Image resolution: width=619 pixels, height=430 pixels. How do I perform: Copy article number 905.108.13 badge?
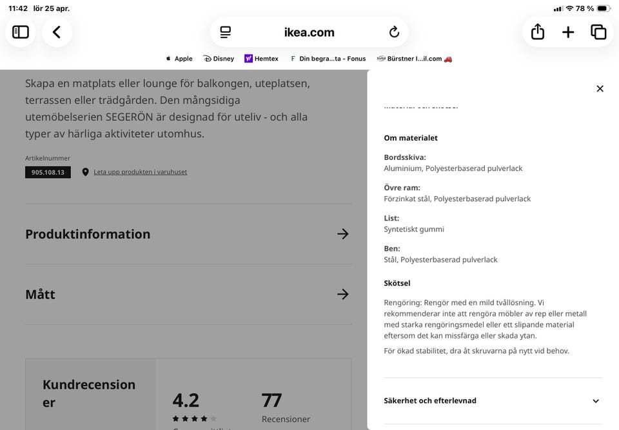48,172
